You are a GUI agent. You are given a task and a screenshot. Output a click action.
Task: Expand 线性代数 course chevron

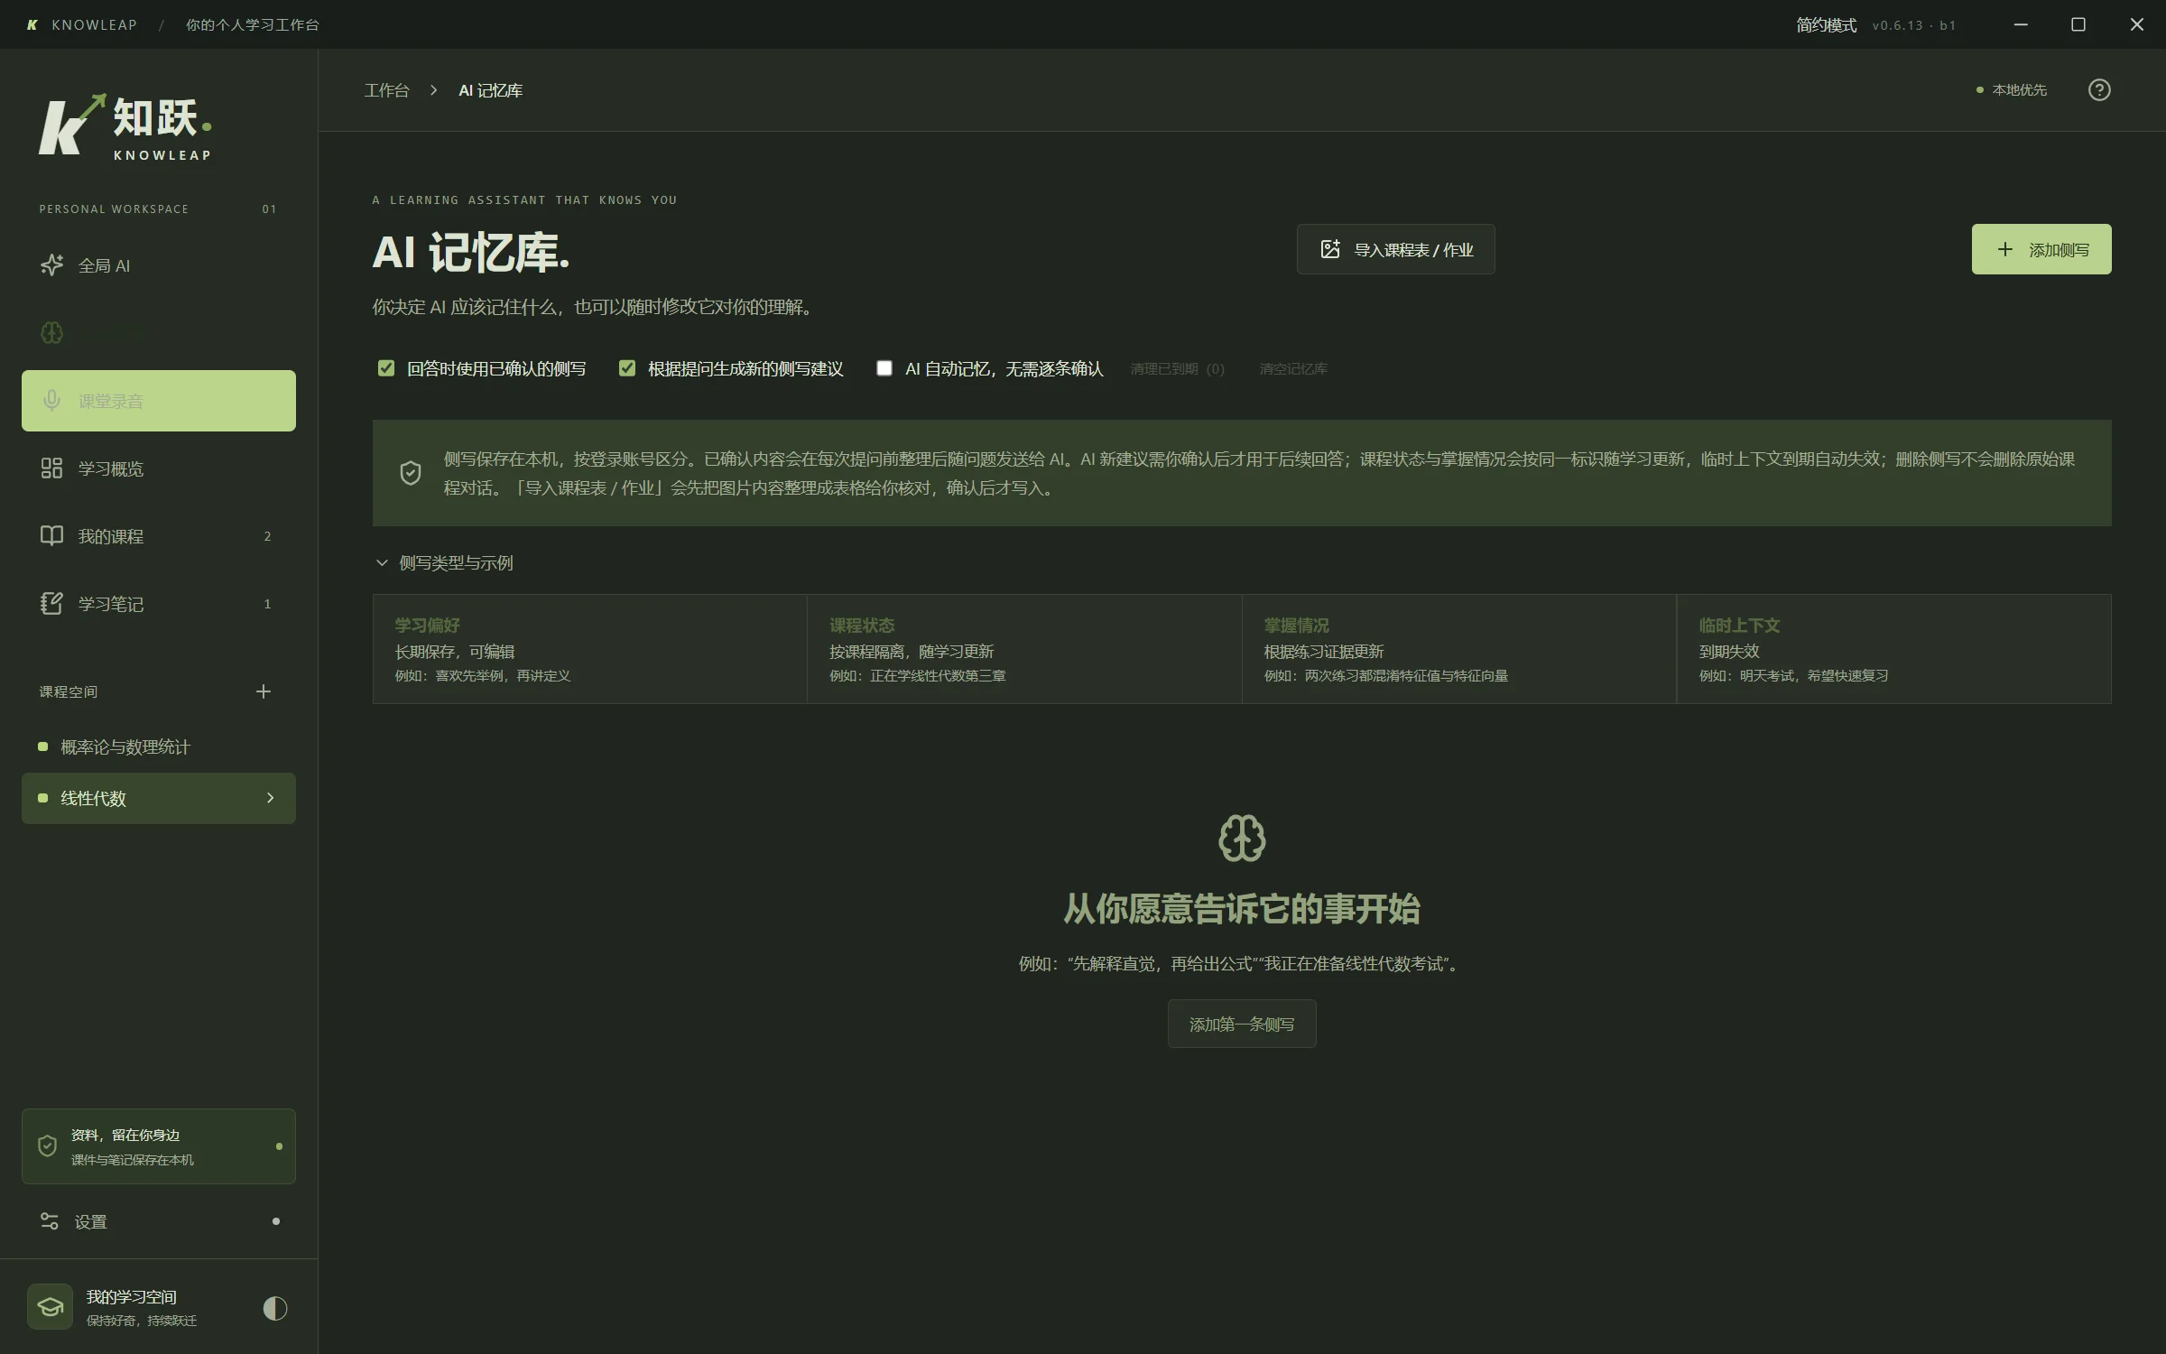tap(270, 798)
